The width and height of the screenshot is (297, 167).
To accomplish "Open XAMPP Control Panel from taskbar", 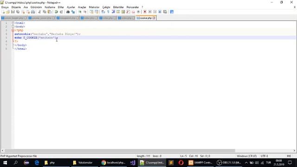I will tap(200, 163).
